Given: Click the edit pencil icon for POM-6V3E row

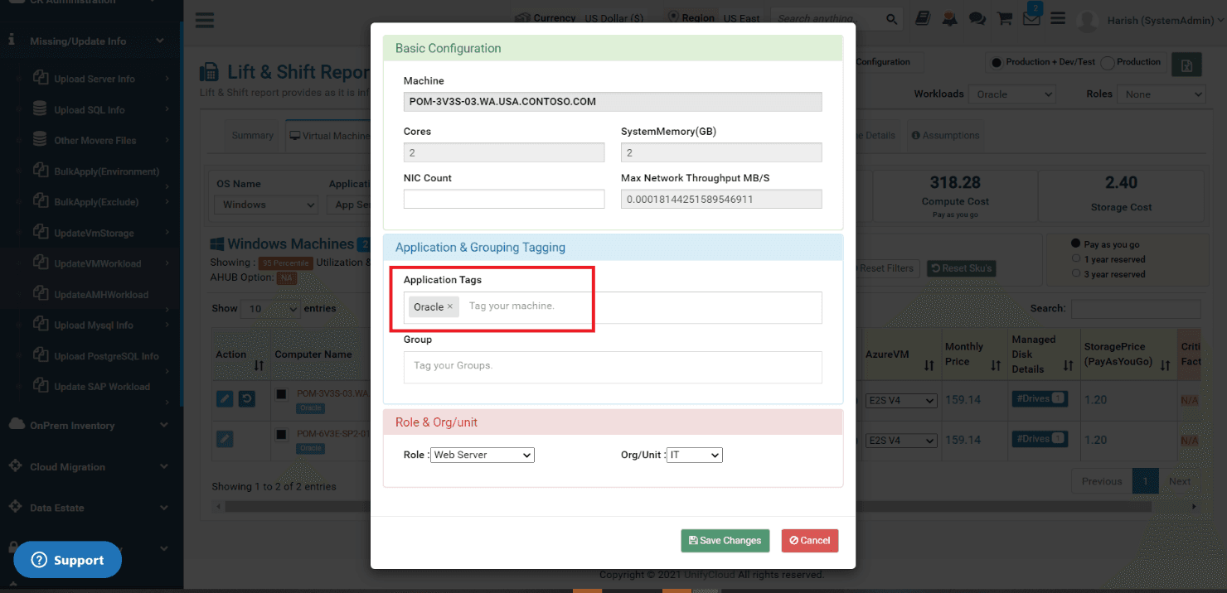Looking at the screenshot, I should click(225, 439).
